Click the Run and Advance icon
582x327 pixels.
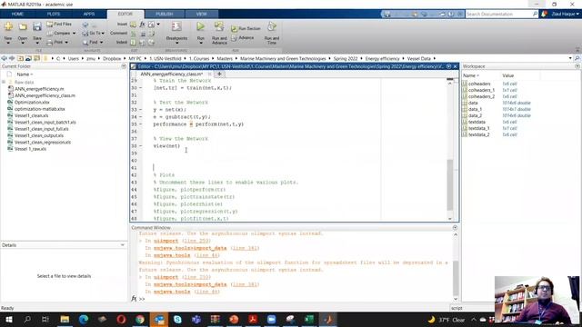coord(219,26)
